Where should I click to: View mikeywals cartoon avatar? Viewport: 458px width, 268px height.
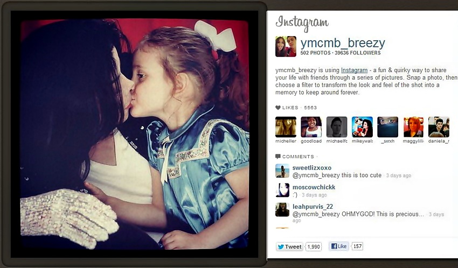pos(362,127)
